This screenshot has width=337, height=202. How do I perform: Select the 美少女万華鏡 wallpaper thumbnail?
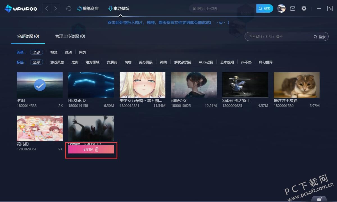click(x=142, y=85)
